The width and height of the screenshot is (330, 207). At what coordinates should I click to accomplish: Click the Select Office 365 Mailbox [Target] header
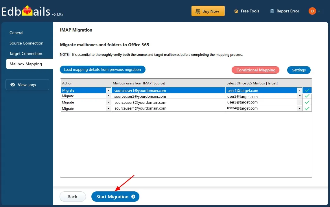pos(252,83)
